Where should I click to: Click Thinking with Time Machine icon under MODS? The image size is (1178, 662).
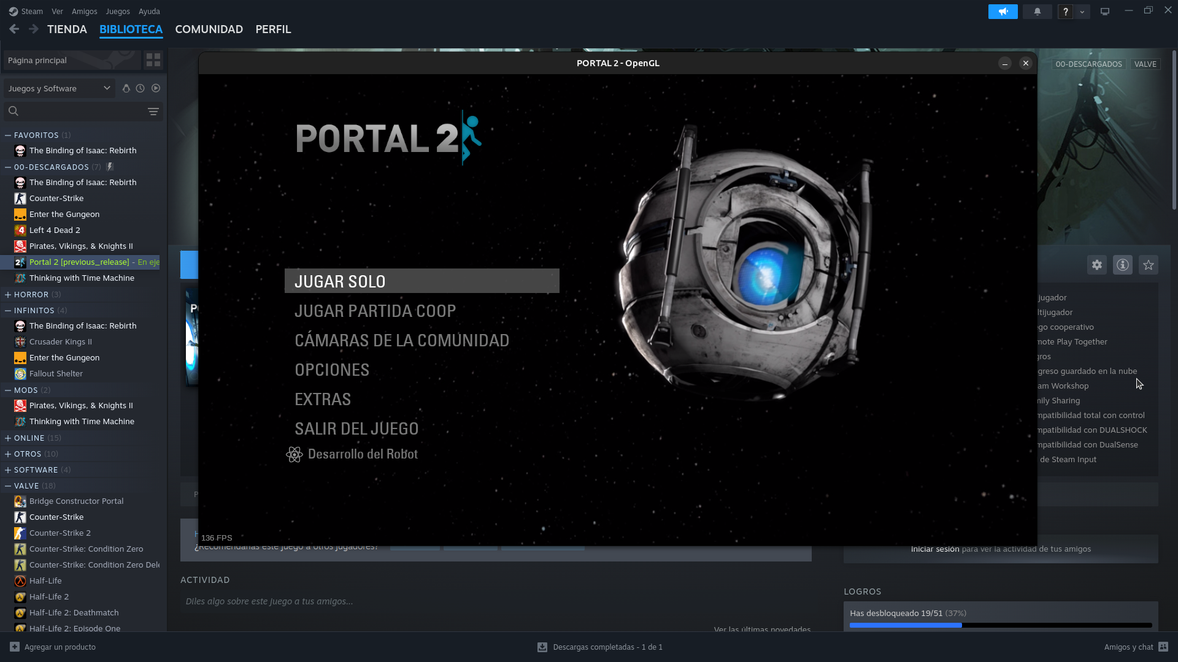[x=20, y=421]
